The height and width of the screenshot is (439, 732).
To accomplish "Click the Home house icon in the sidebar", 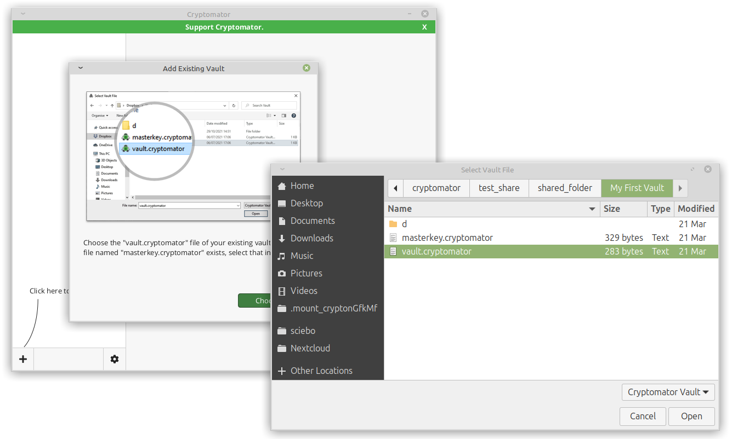I will [x=282, y=186].
